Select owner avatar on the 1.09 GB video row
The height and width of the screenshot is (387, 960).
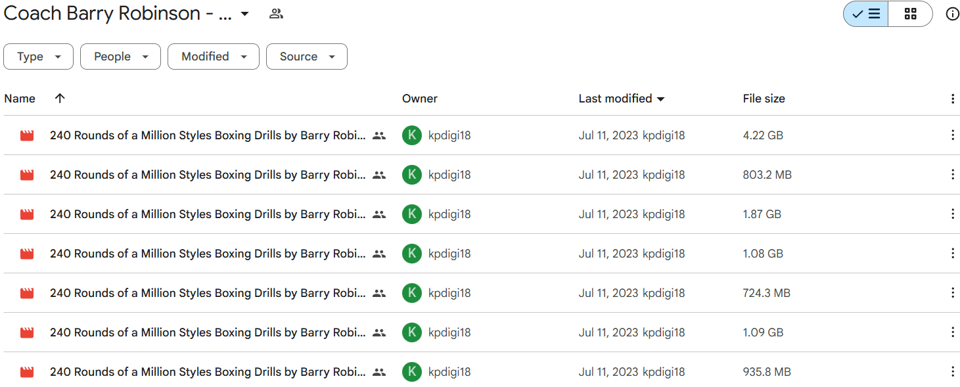tap(412, 332)
